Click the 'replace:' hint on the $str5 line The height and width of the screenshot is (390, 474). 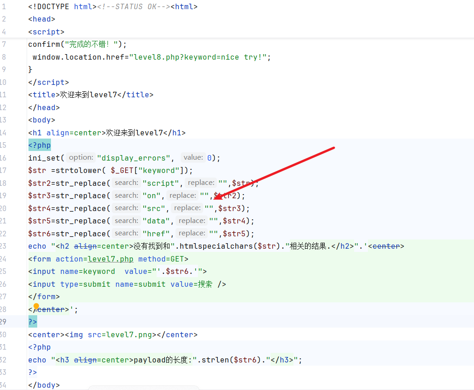(x=192, y=221)
